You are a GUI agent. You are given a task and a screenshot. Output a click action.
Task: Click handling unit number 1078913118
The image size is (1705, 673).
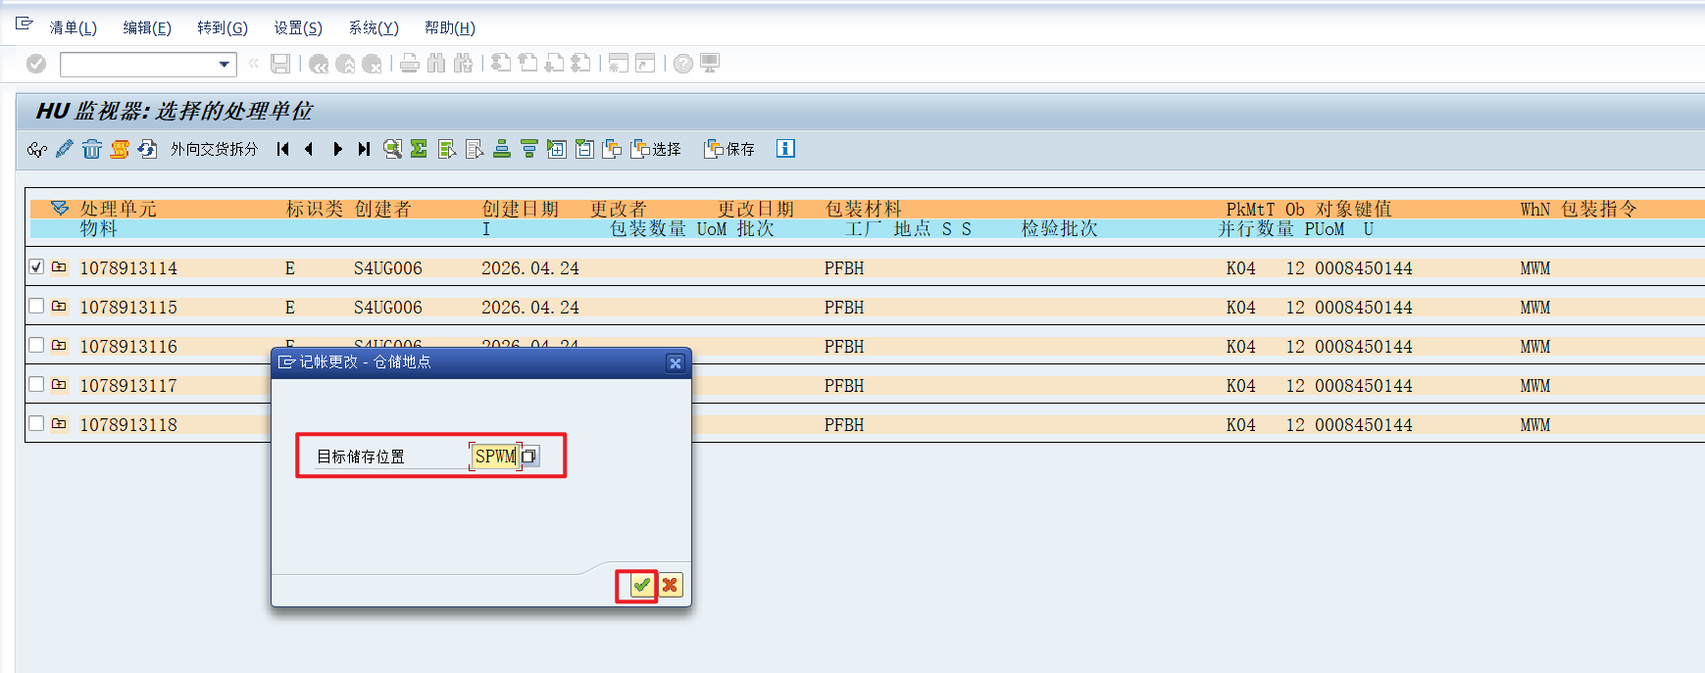(128, 424)
